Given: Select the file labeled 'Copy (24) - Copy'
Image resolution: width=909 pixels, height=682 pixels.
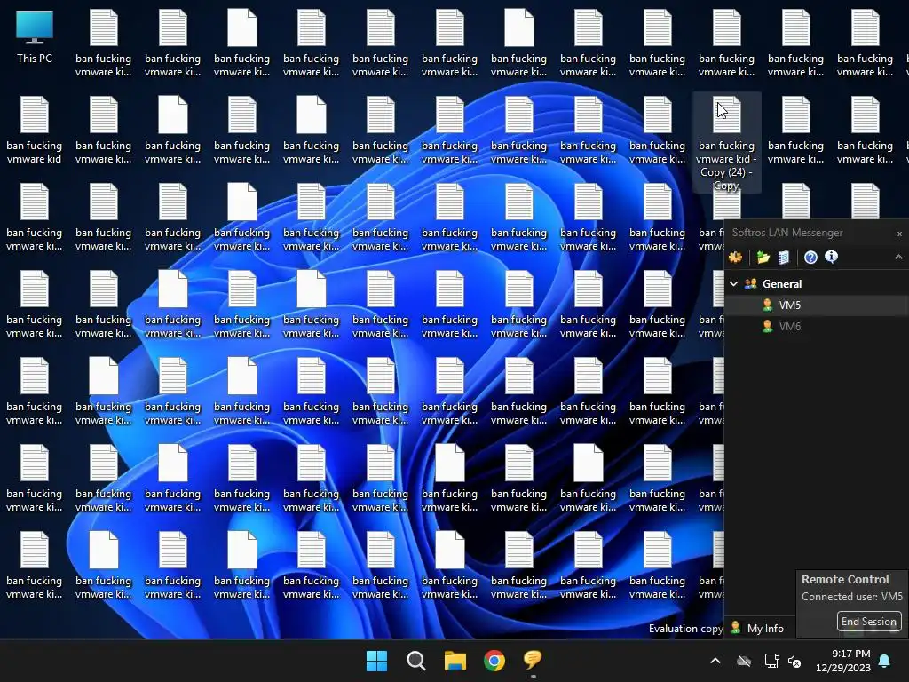Looking at the screenshot, I should point(726,141).
